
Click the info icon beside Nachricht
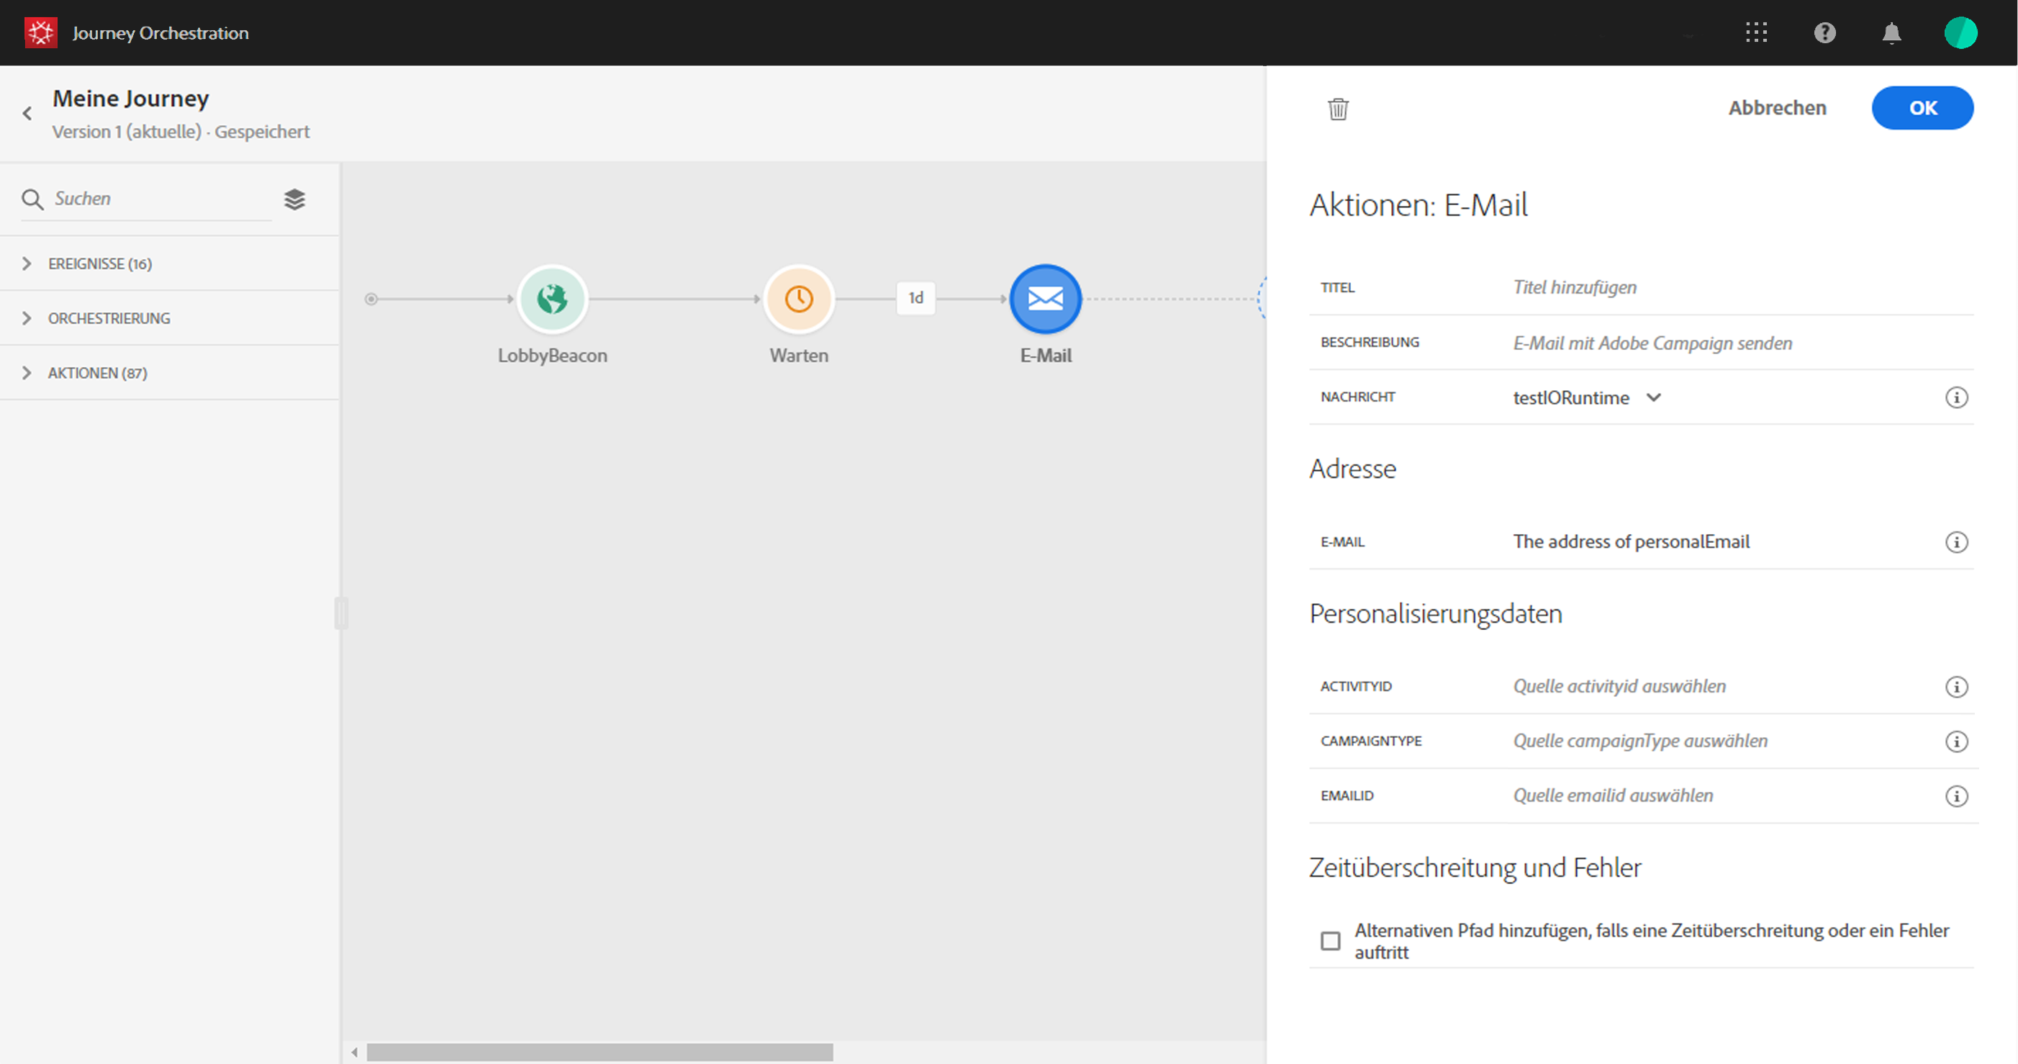tap(1956, 397)
